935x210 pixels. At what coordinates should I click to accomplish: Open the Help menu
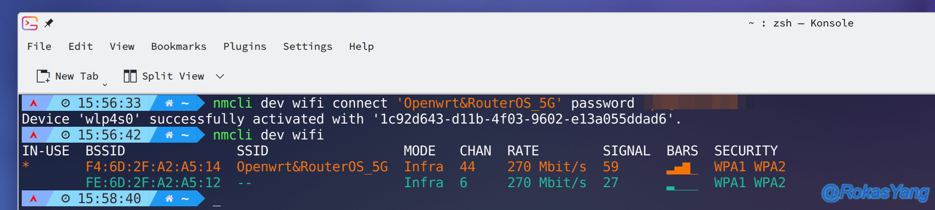pos(361,47)
